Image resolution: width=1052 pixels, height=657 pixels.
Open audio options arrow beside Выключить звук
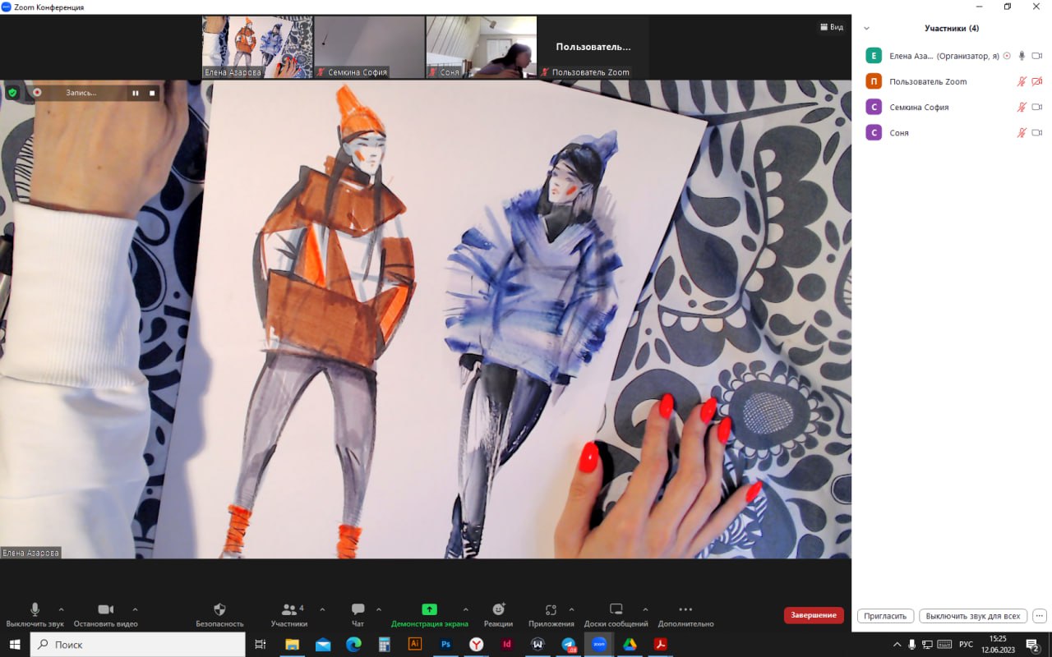click(61, 609)
